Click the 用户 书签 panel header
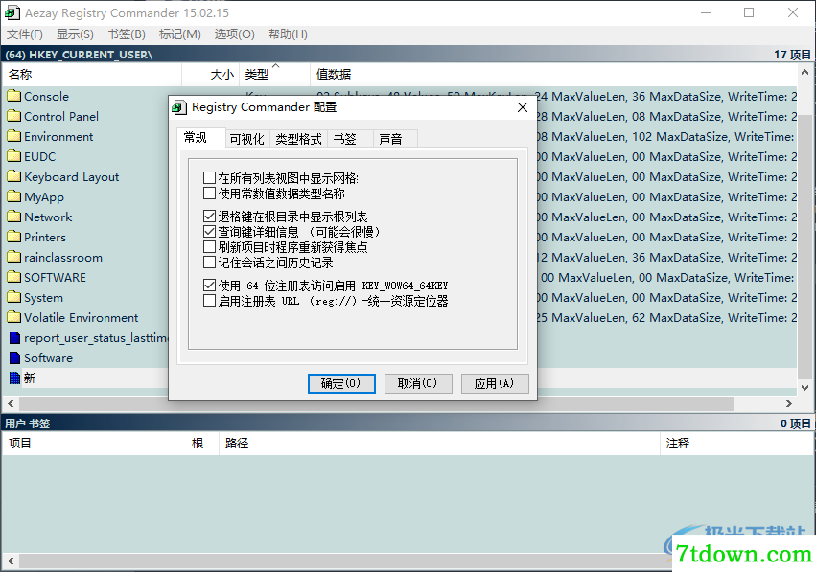 click(x=408, y=423)
